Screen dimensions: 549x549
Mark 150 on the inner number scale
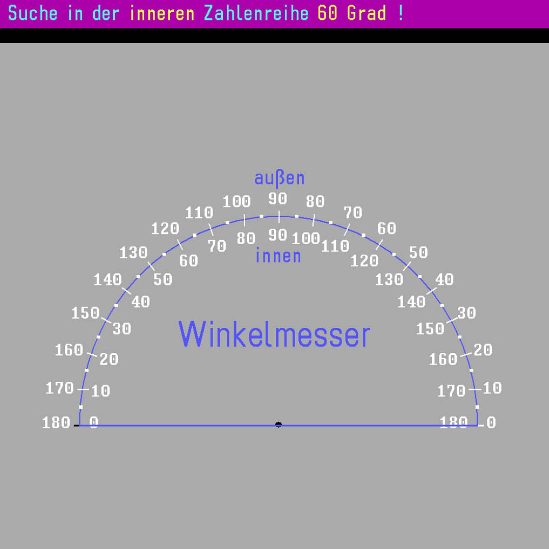[x=430, y=329]
